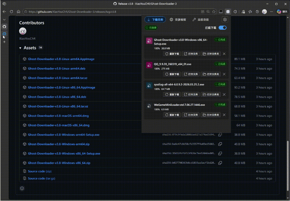This screenshot has width=290, height=201.
Task: Click the browser address bar URL
Action: point(72,12)
